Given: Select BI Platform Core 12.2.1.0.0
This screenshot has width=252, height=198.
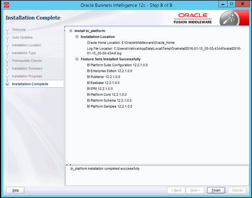Looking at the screenshot, I should pos(107,95).
